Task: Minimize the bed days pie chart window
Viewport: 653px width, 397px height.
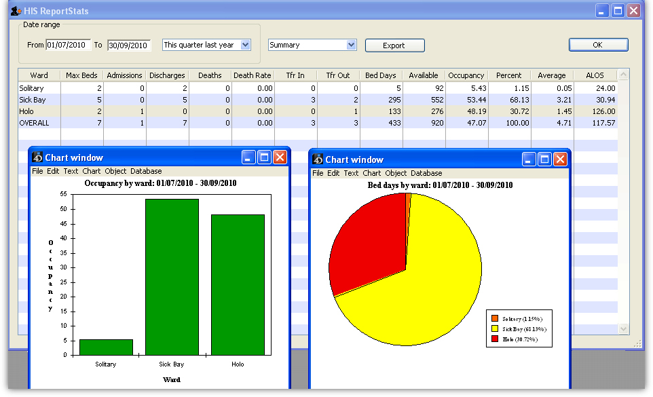Action: click(529, 159)
